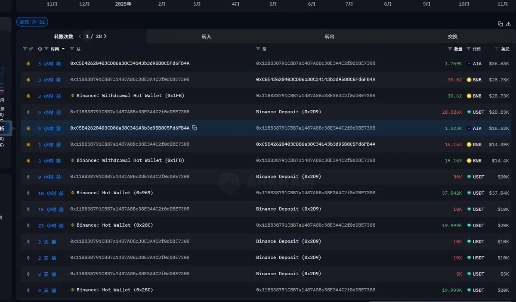Click the 美元 ≥ $1 filter chip
516x302 pixels.
(x=32, y=22)
